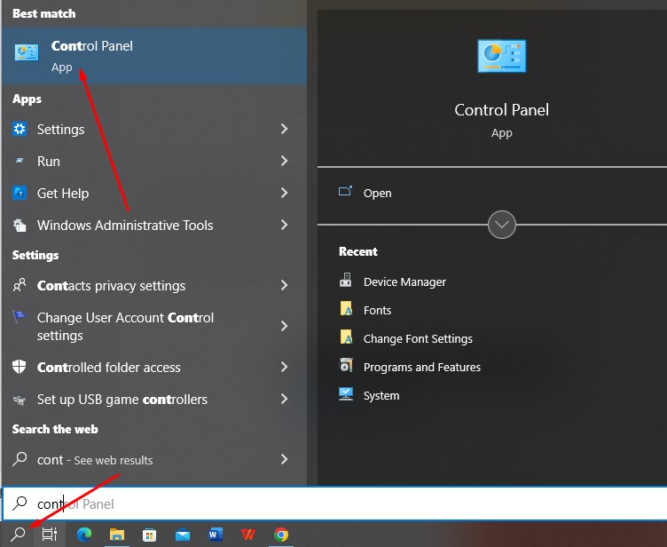Select Run app result
Viewport: 667px width, 547px height.
[154, 161]
